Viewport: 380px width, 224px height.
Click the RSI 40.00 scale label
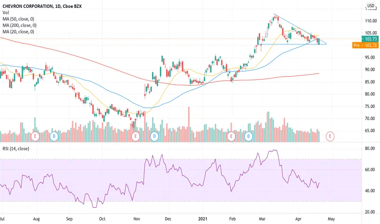pyautogui.click(x=370, y=191)
